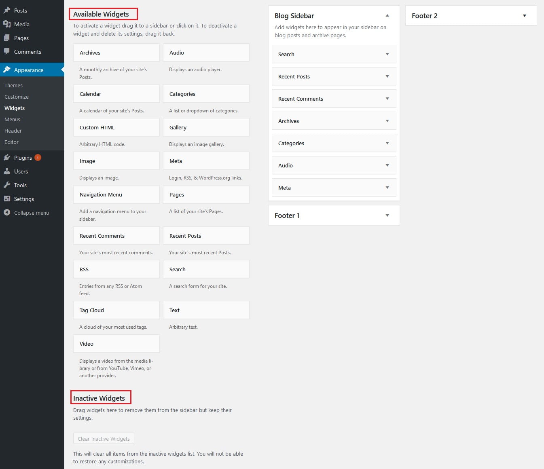Click the Collapse menu text link

[32, 213]
